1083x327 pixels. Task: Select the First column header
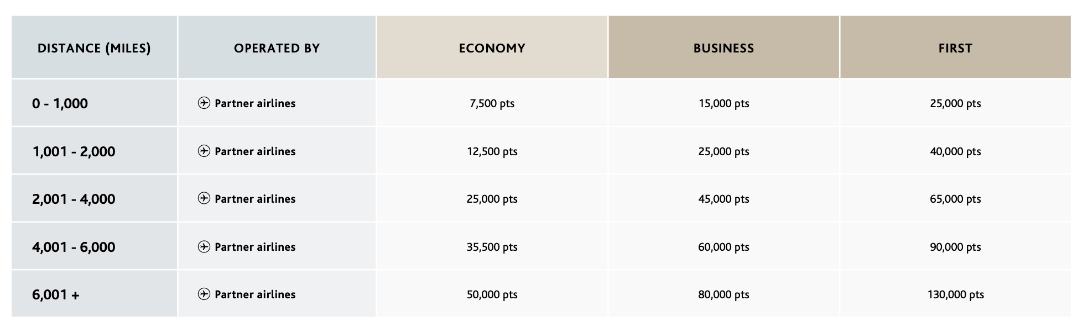pyautogui.click(x=955, y=48)
